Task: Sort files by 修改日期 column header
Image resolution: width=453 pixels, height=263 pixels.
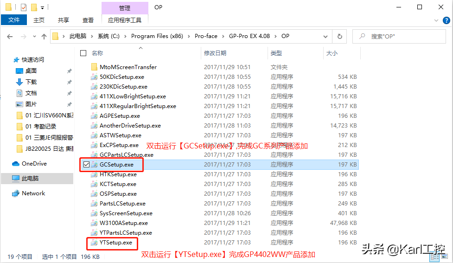Action: [215, 53]
